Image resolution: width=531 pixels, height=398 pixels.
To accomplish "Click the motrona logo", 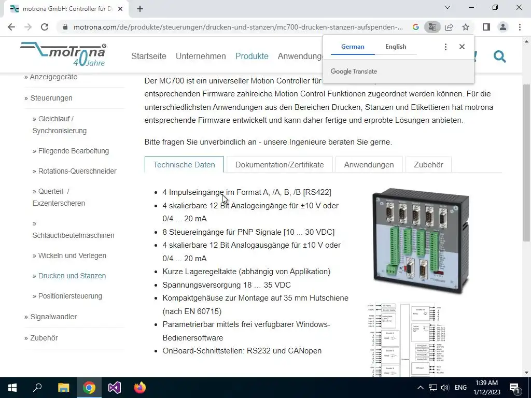I will point(63,54).
